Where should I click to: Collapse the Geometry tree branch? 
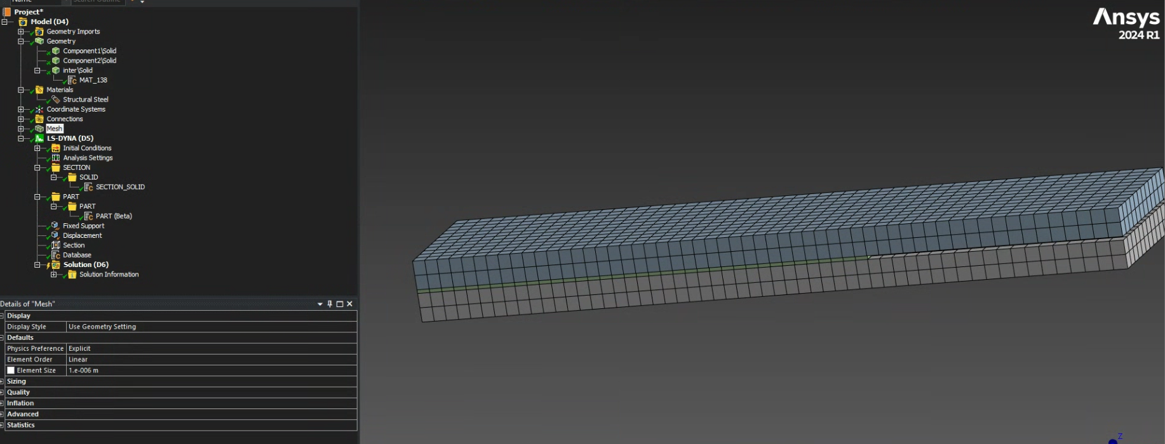(21, 41)
